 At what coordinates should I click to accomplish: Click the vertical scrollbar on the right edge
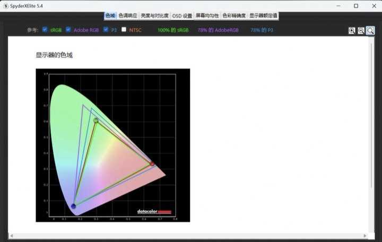tap(371, 133)
